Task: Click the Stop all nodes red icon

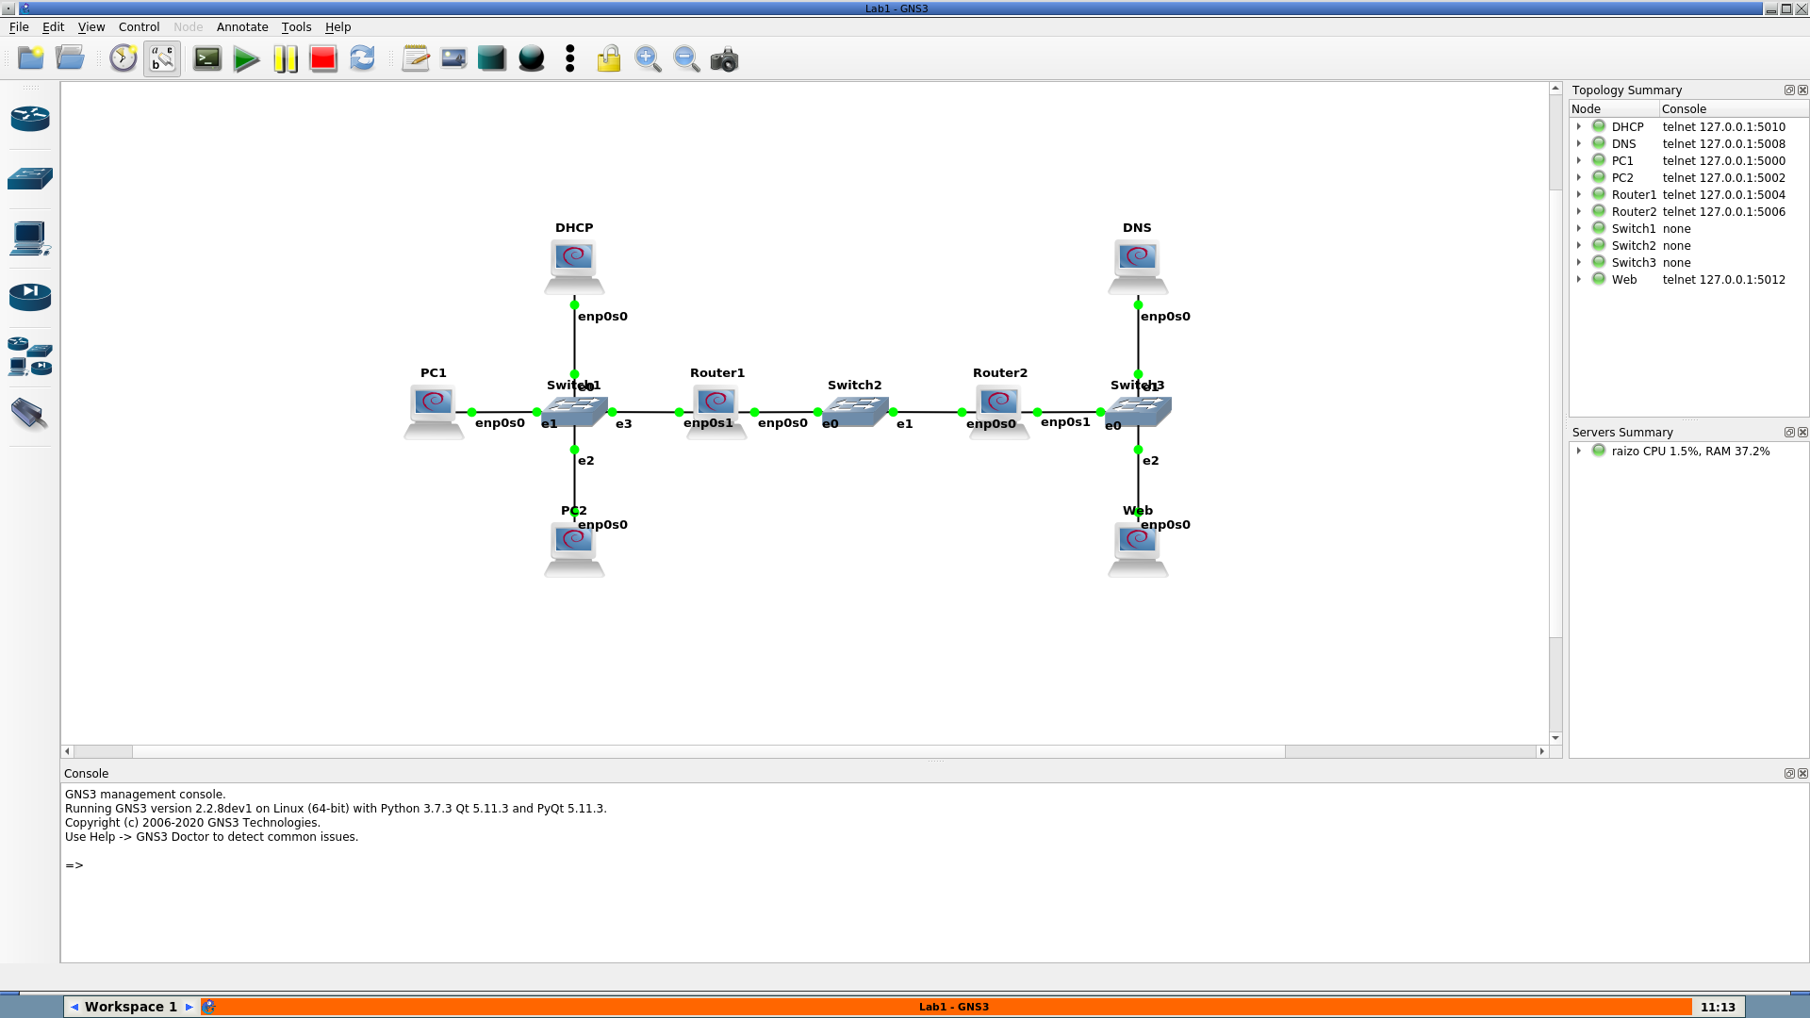Action: click(x=323, y=59)
